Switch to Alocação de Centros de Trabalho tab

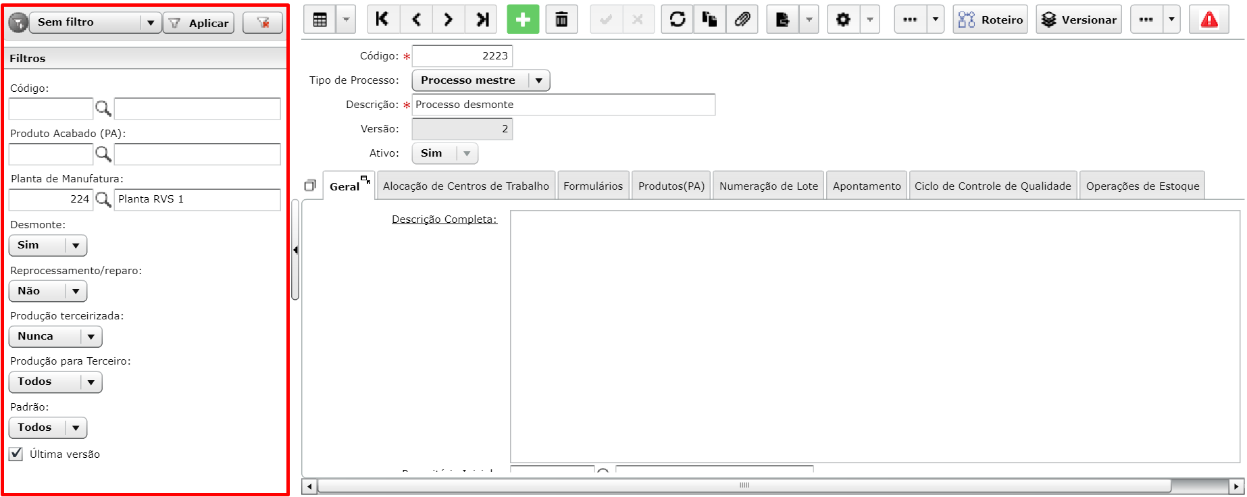(466, 186)
